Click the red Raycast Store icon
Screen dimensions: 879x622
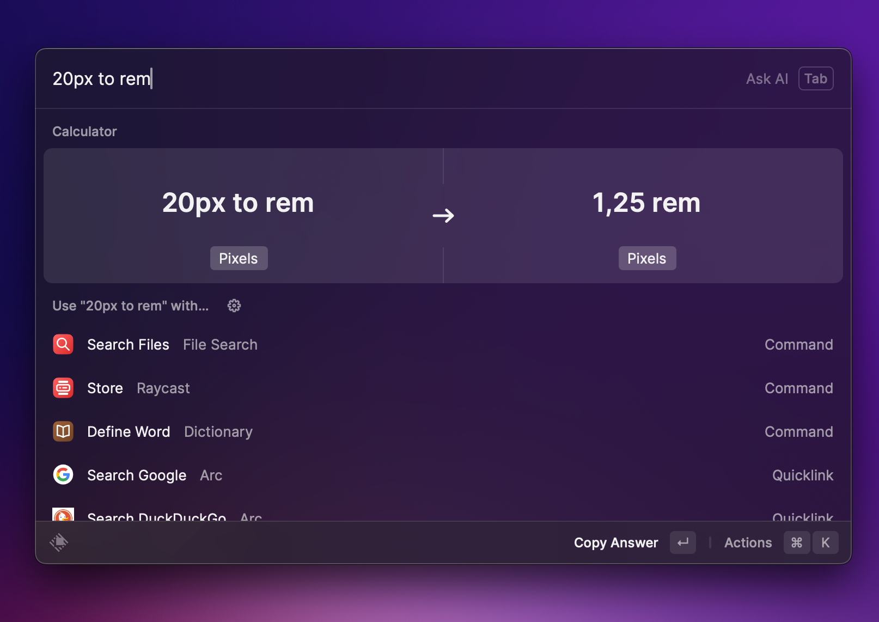click(63, 388)
